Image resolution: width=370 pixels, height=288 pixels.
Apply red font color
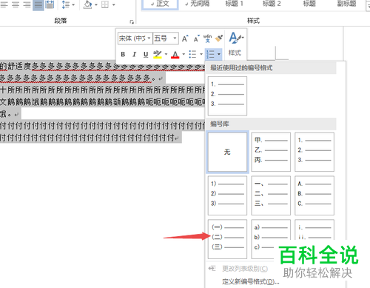(175, 54)
